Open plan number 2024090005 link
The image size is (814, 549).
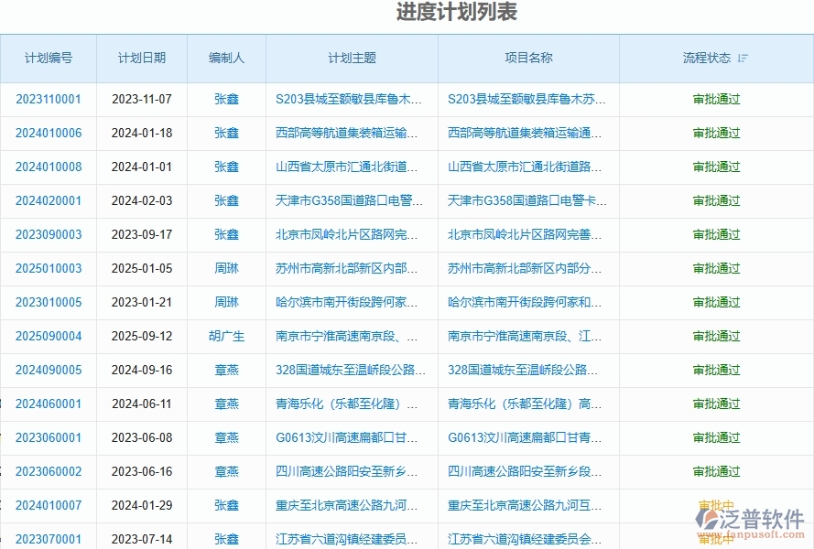point(48,370)
